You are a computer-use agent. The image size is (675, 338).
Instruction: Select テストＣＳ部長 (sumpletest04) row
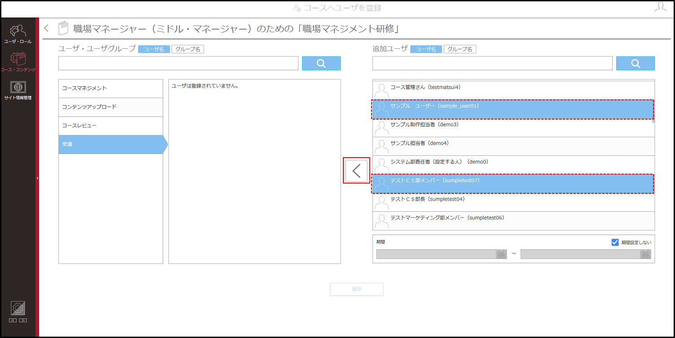click(514, 202)
